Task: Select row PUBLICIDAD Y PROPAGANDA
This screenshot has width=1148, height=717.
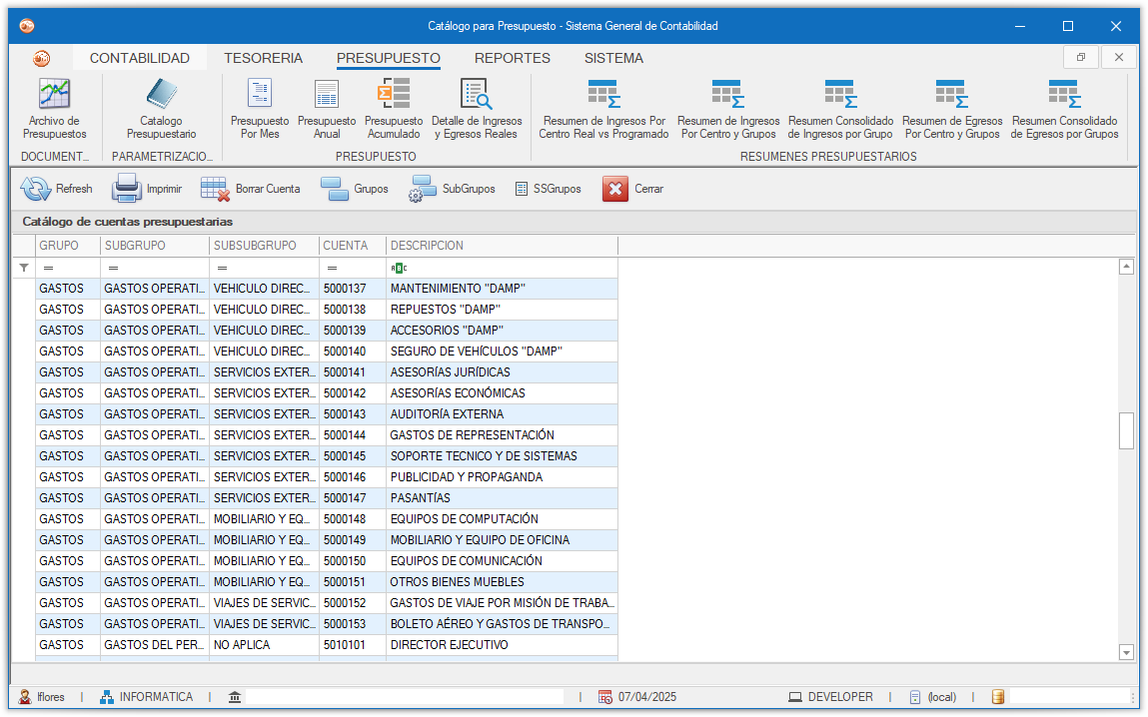Action: pos(327,477)
